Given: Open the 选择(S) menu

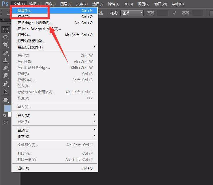Looking at the screenshot, I should [x=98, y=4].
